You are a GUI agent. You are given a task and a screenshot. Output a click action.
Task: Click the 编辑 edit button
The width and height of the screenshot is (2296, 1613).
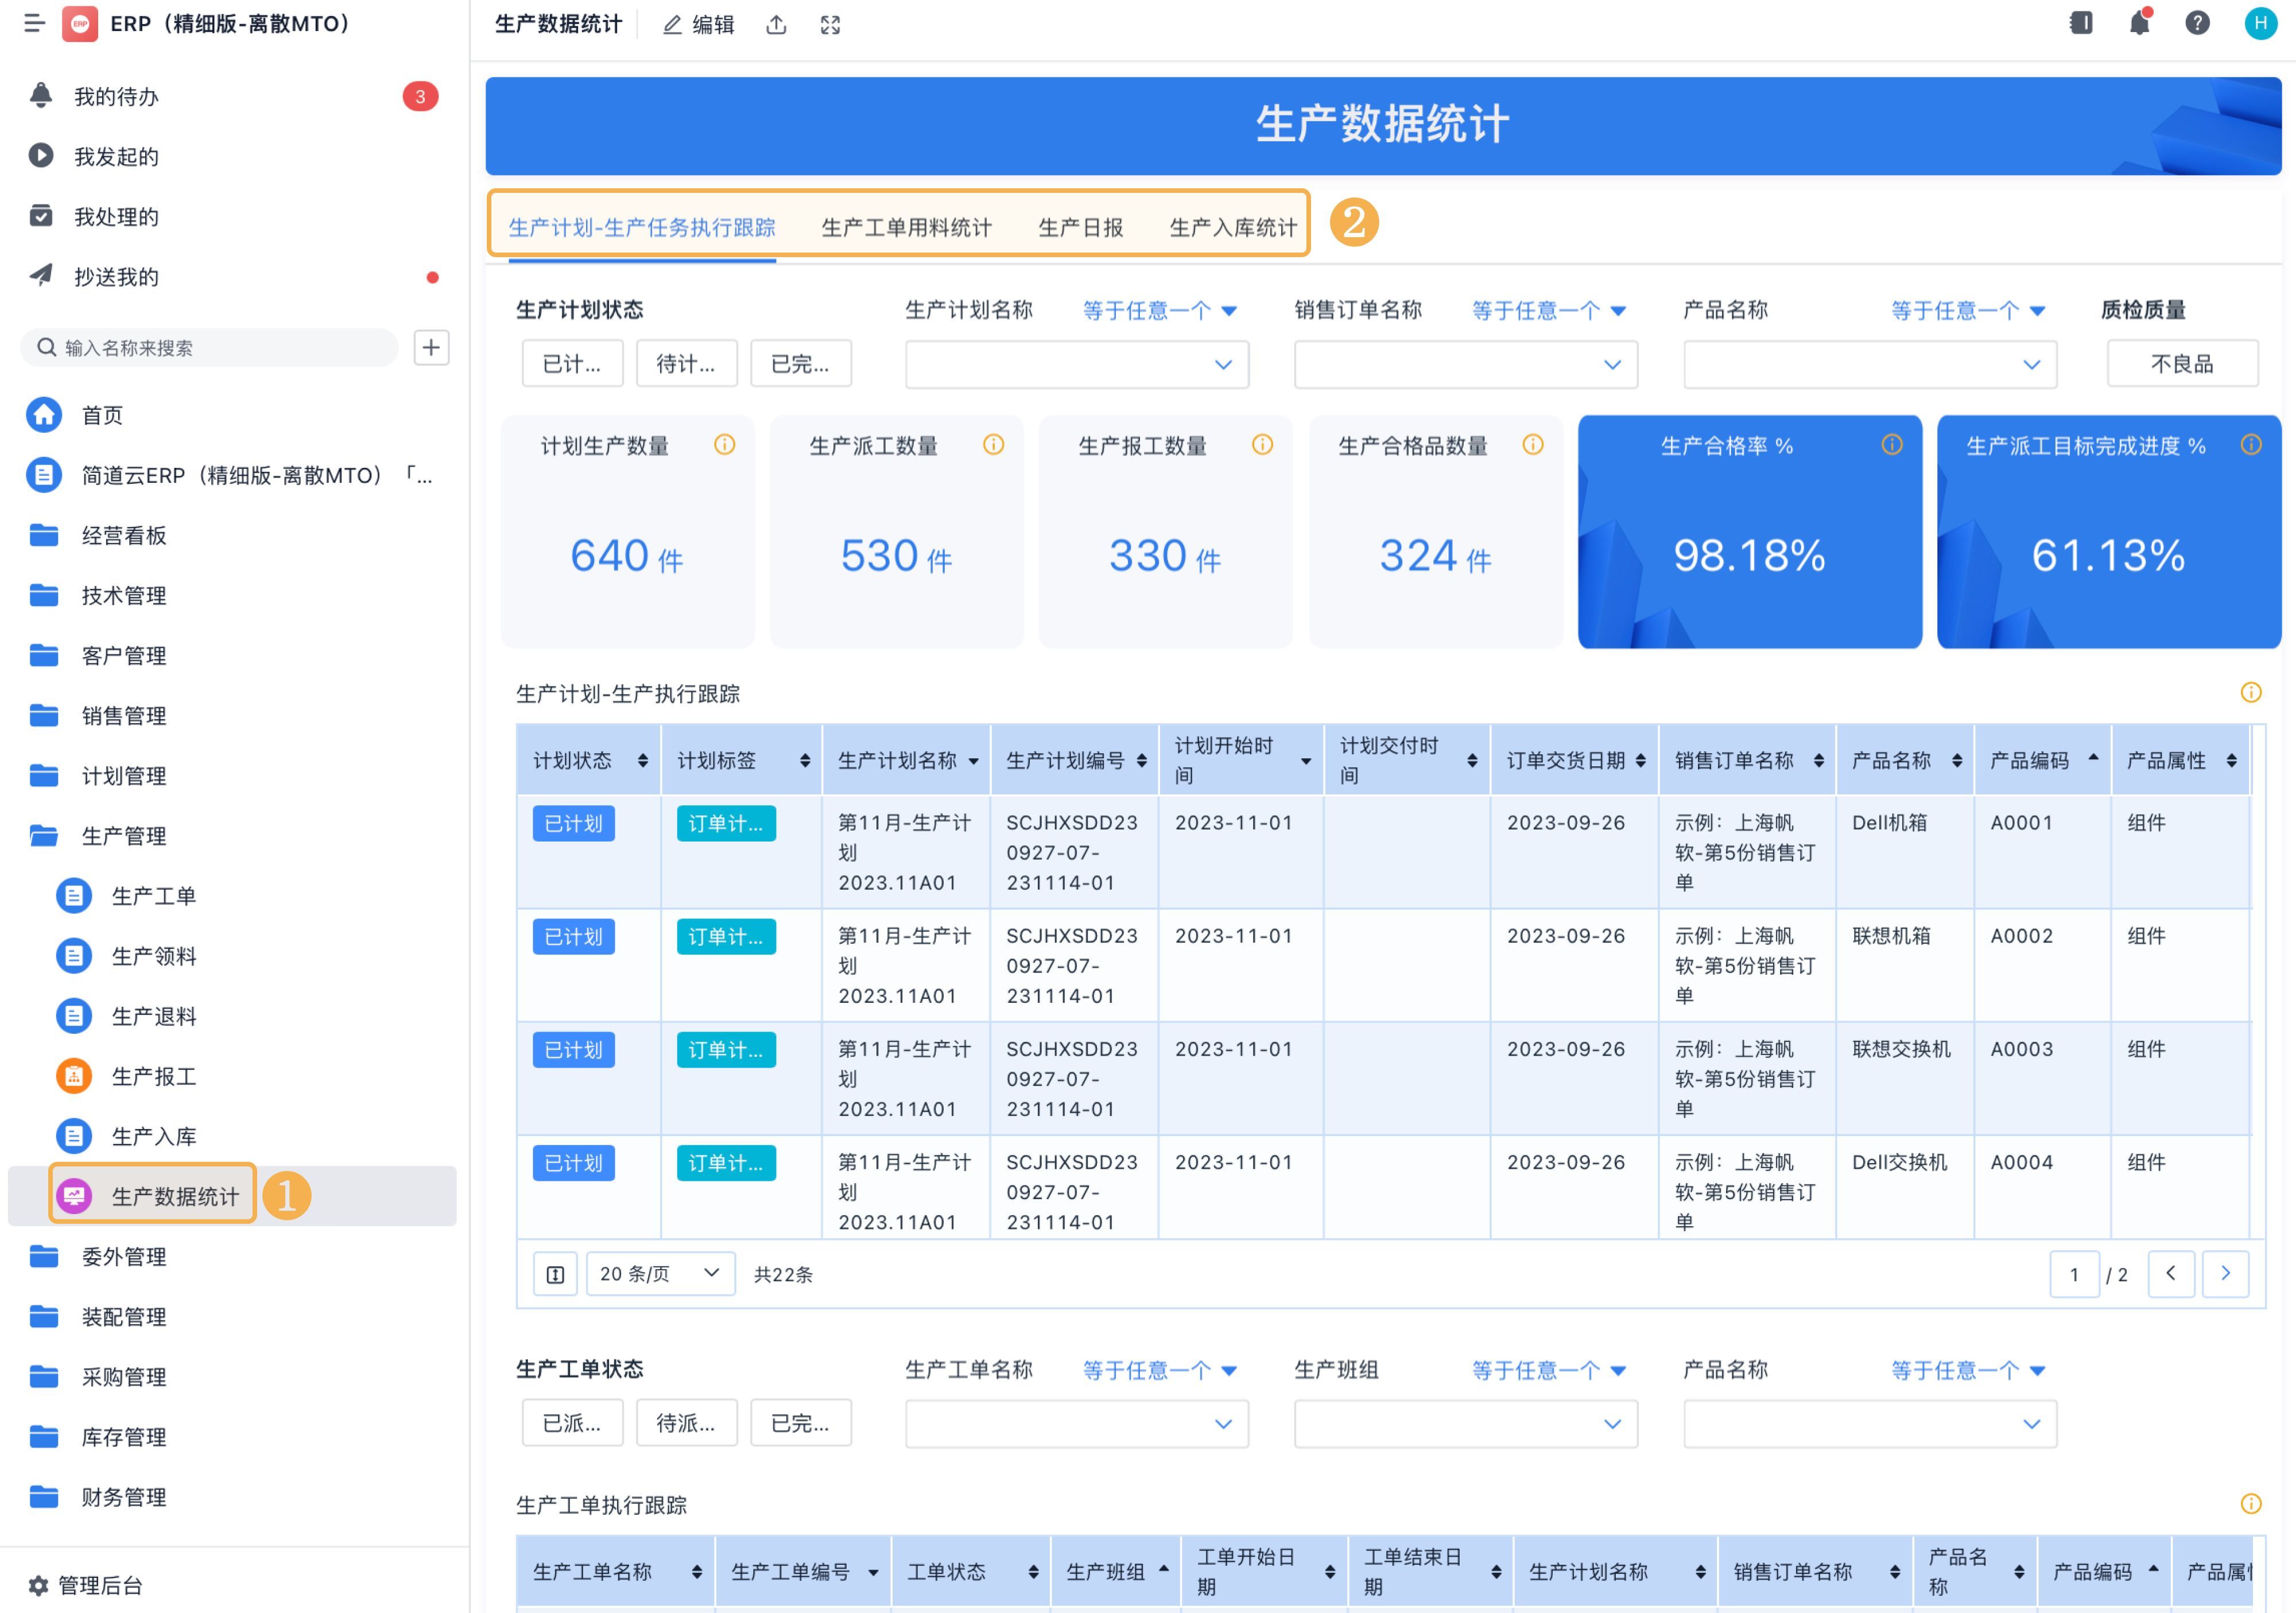[x=699, y=25]
